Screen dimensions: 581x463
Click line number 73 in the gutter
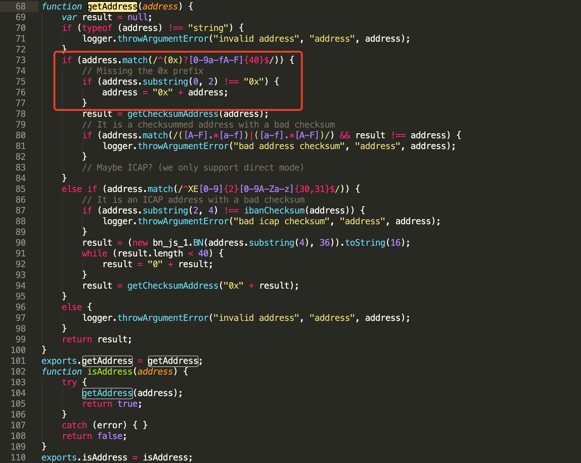point(21,60)
